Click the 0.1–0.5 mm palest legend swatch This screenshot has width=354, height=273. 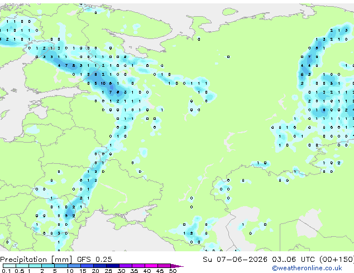tap(9, 266)
